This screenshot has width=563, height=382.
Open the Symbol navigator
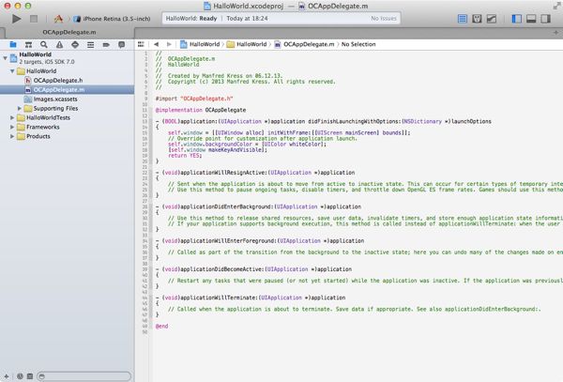(x=28, y=44)
